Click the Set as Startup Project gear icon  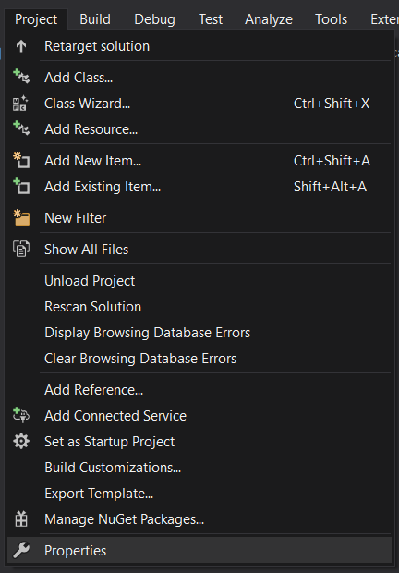[x=21, y=442]
